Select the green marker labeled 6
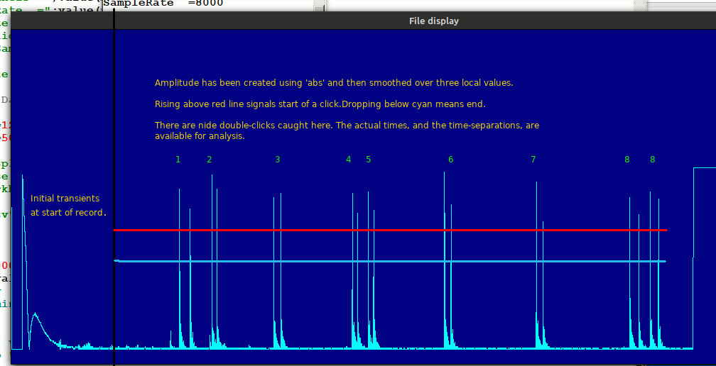716x366 pixels. coord(450,160)
